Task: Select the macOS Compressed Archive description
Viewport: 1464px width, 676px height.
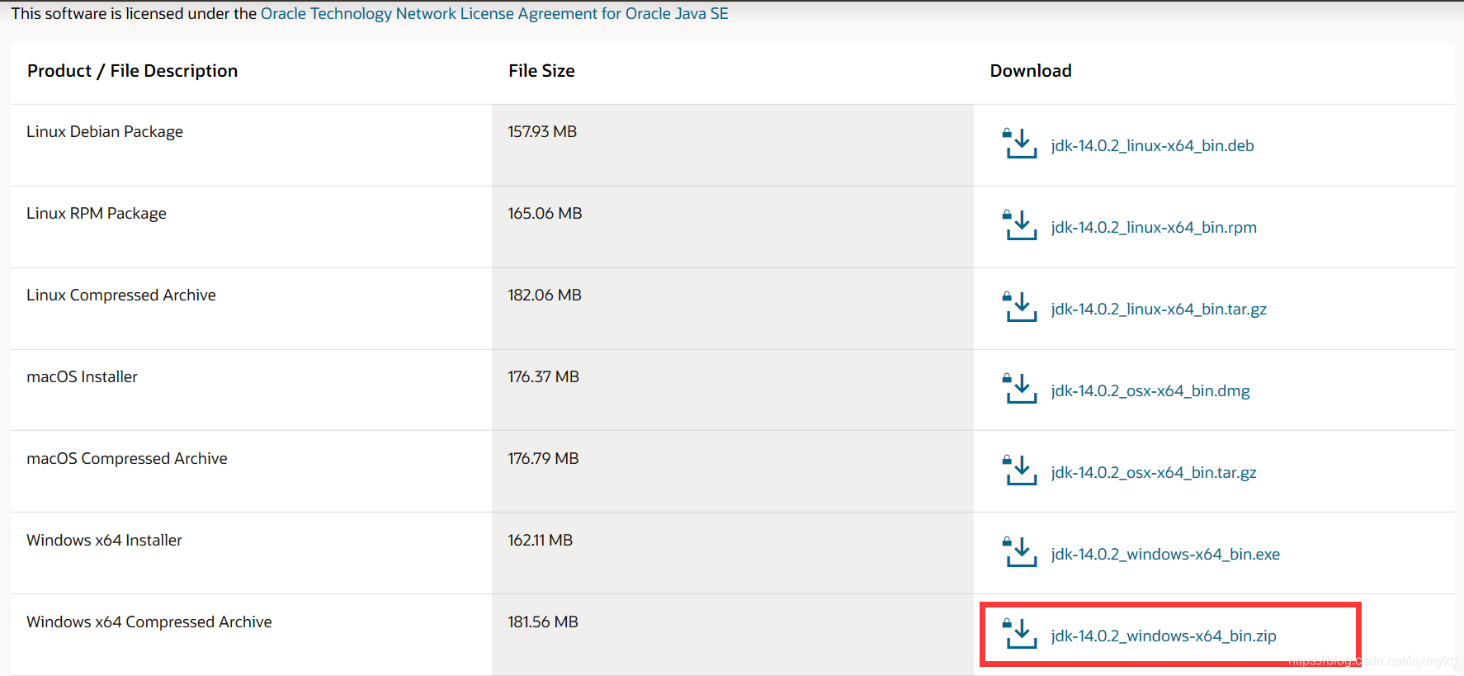Action: [127, 458]
